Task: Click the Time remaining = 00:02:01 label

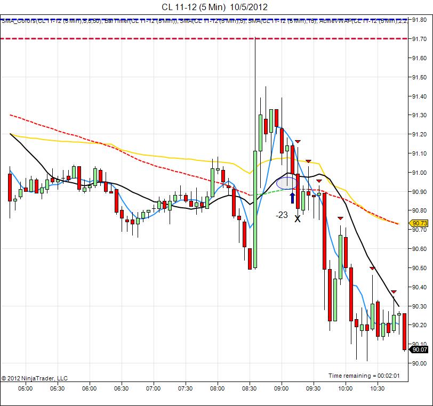Action: point(364,376)
